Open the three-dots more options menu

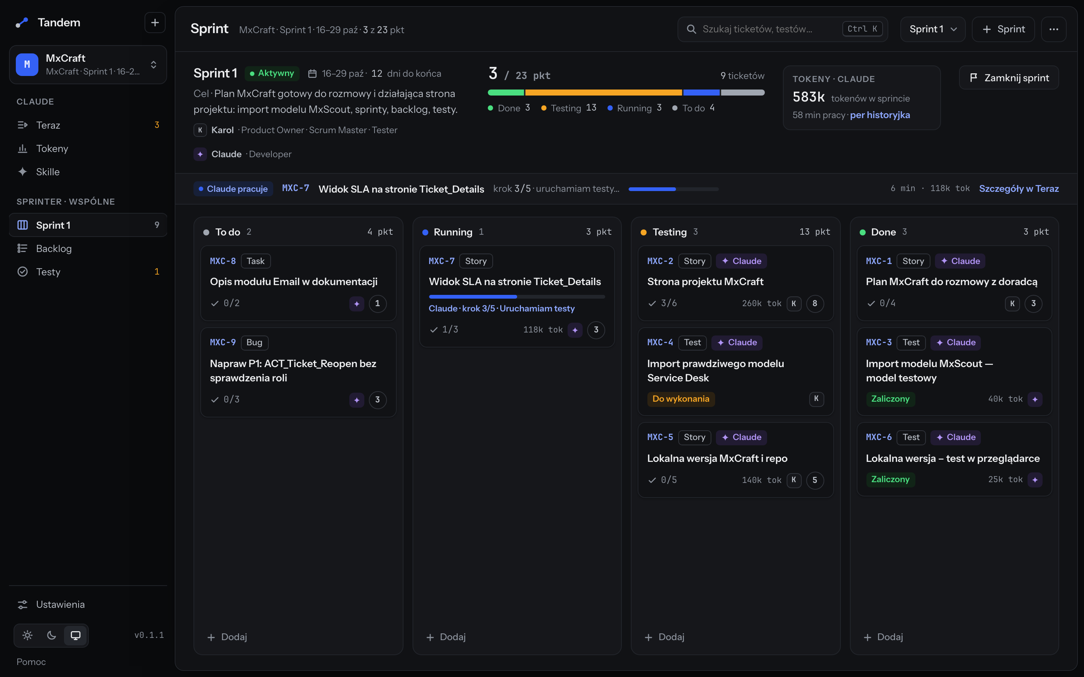[1054, 29]
